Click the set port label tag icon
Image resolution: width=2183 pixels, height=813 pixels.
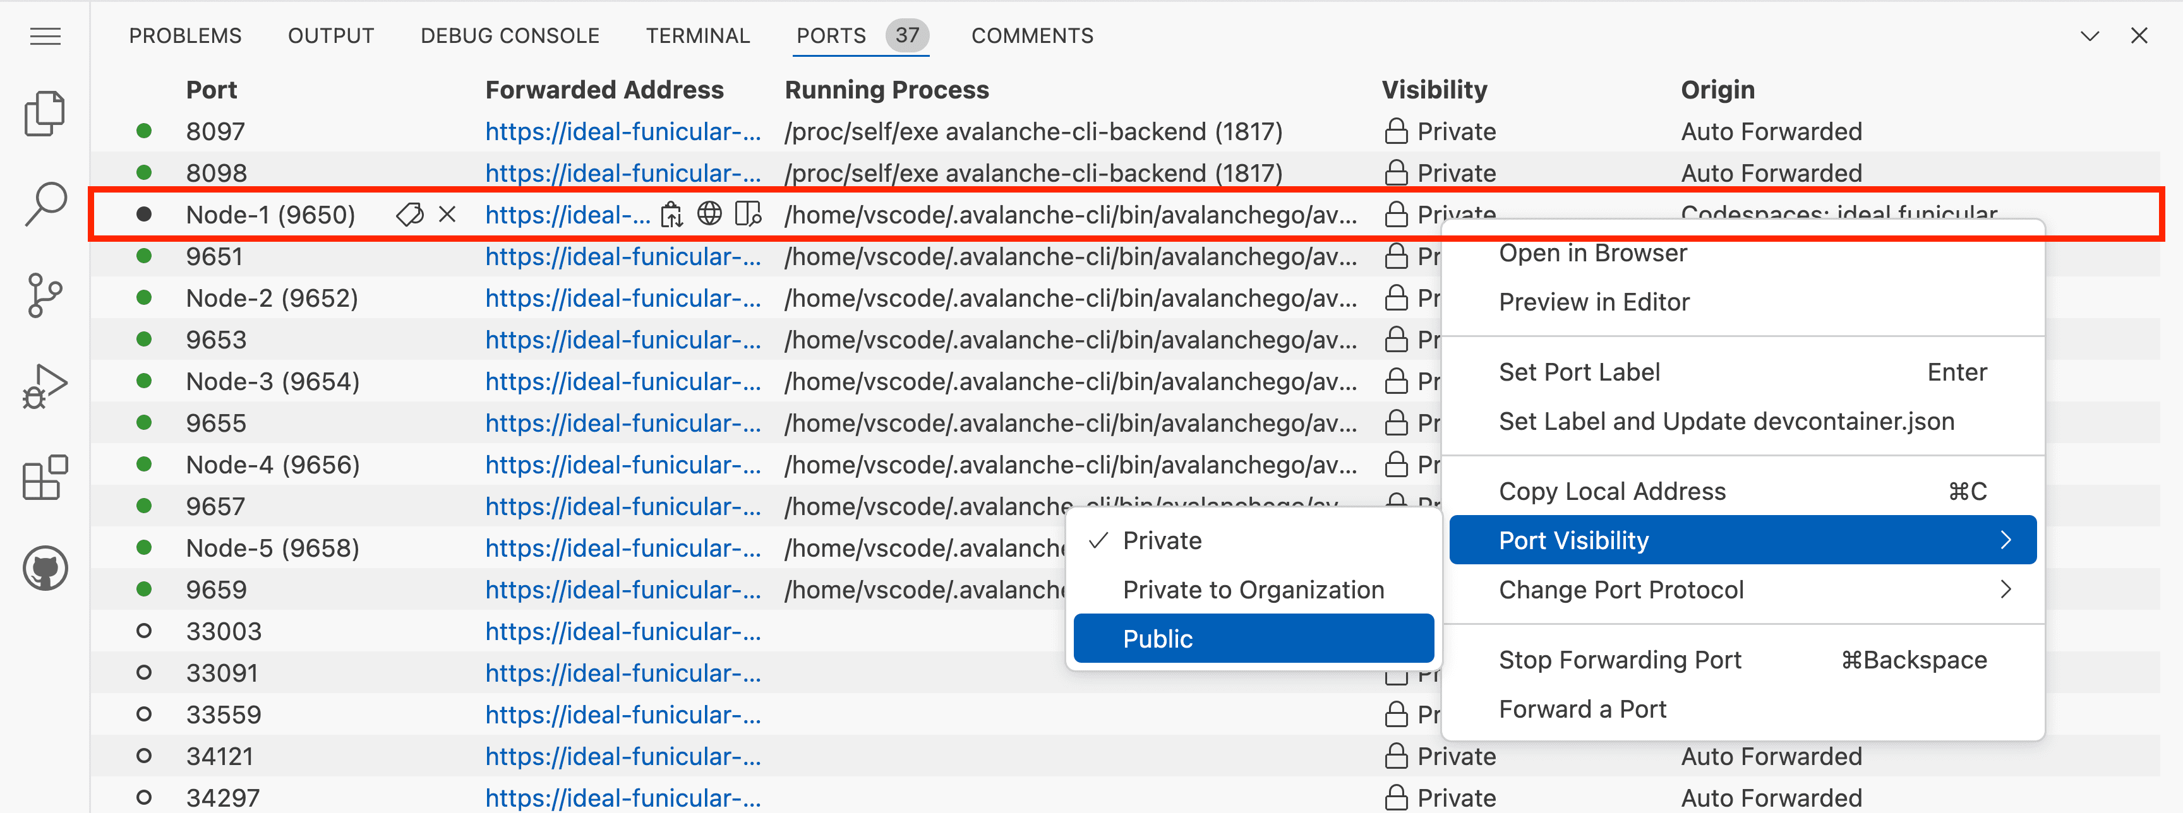point(409,215)
